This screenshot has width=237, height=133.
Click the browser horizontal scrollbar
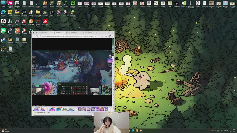(x=63, y=116)
